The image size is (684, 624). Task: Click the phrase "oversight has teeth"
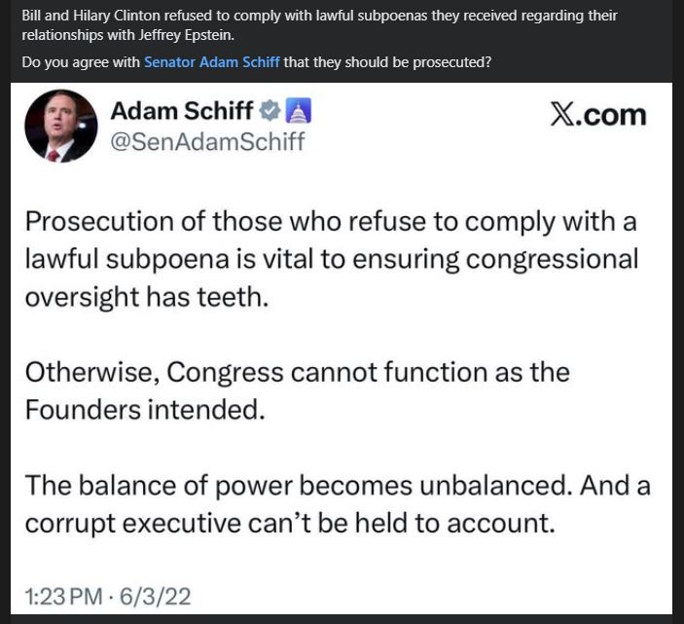tap(147, 297)
